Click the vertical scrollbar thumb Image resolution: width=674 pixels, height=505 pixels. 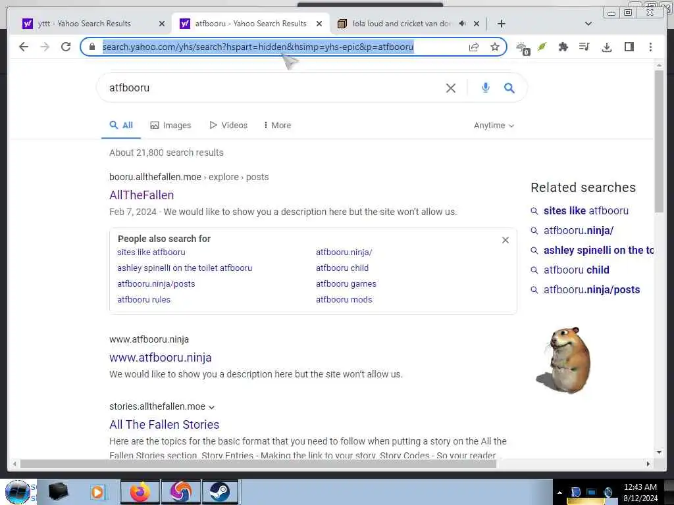click(659, 142)
